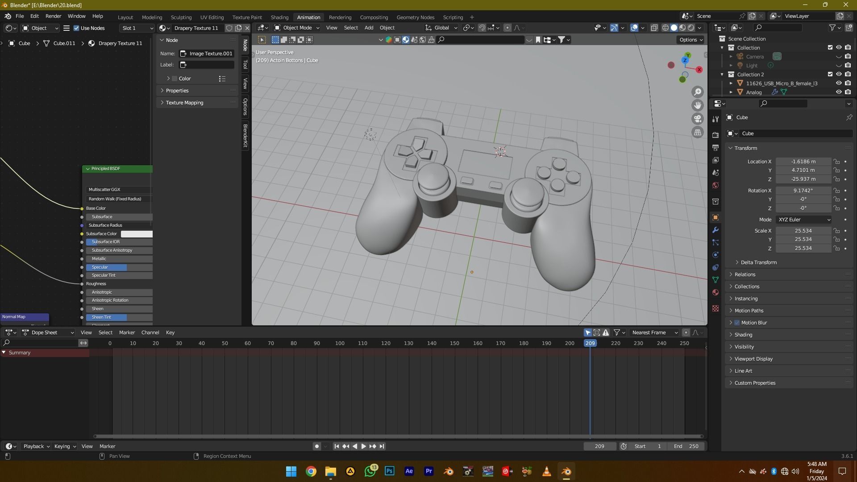Toggle X-ray display in viewport header
This screenshot has height=482, width=857.
(x=654, y=28)
